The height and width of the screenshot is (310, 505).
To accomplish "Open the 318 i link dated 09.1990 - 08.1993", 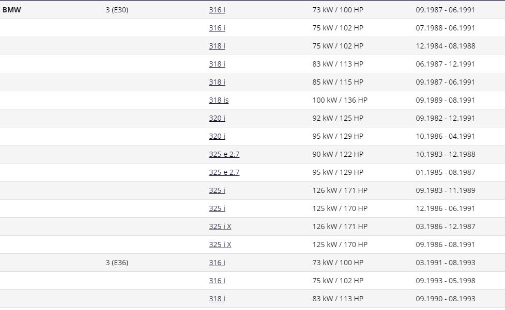I will point(217,299).
